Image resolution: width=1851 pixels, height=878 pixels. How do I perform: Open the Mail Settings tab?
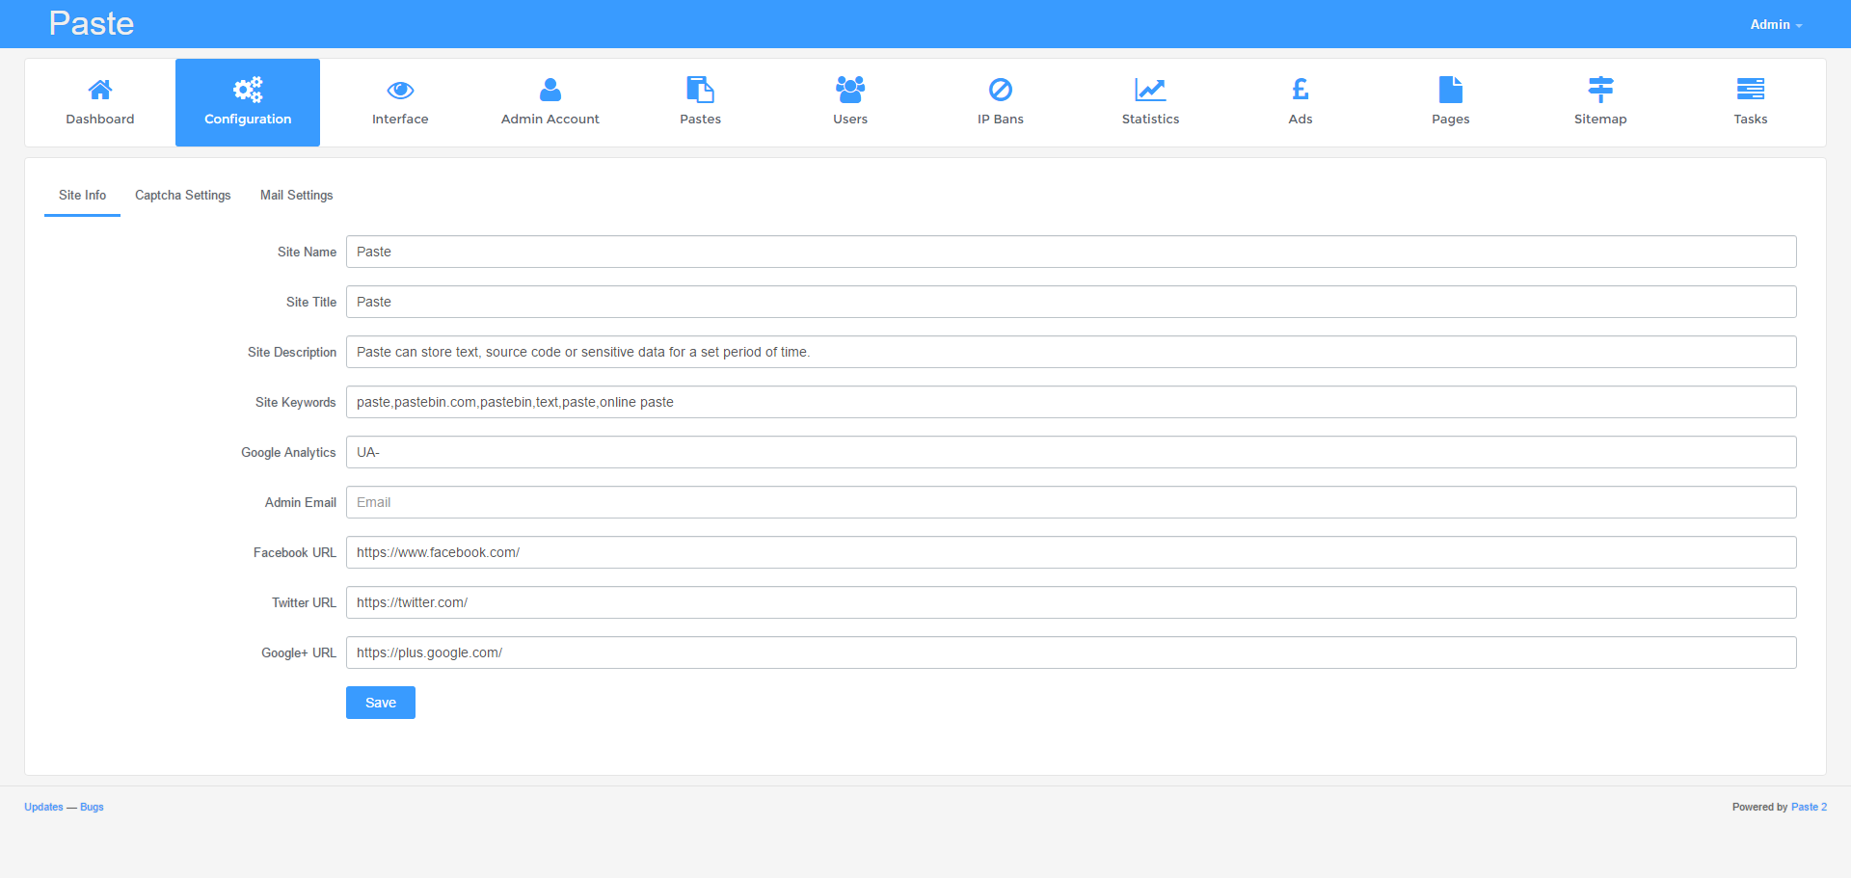296,195
